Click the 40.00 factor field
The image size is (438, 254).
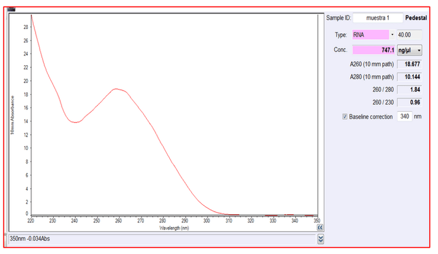point(410,35)
